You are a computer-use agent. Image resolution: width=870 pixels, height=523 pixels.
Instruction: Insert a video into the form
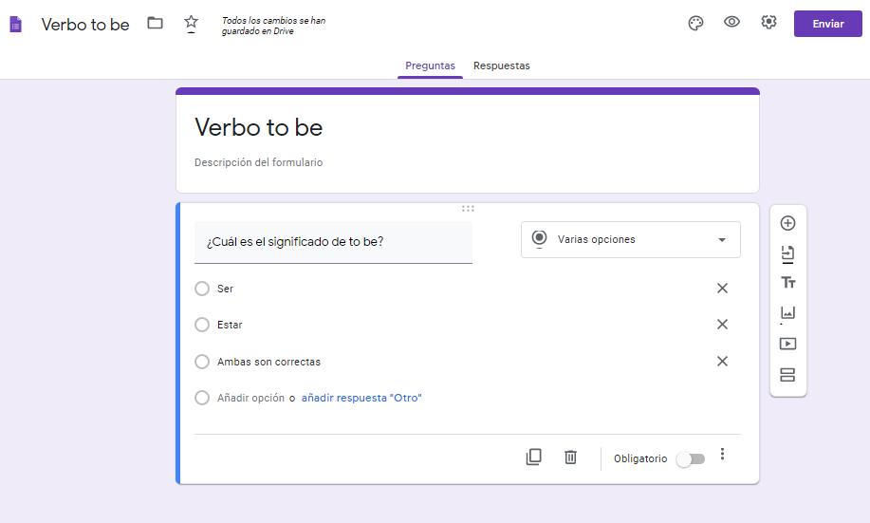click(x=787, y=344)
